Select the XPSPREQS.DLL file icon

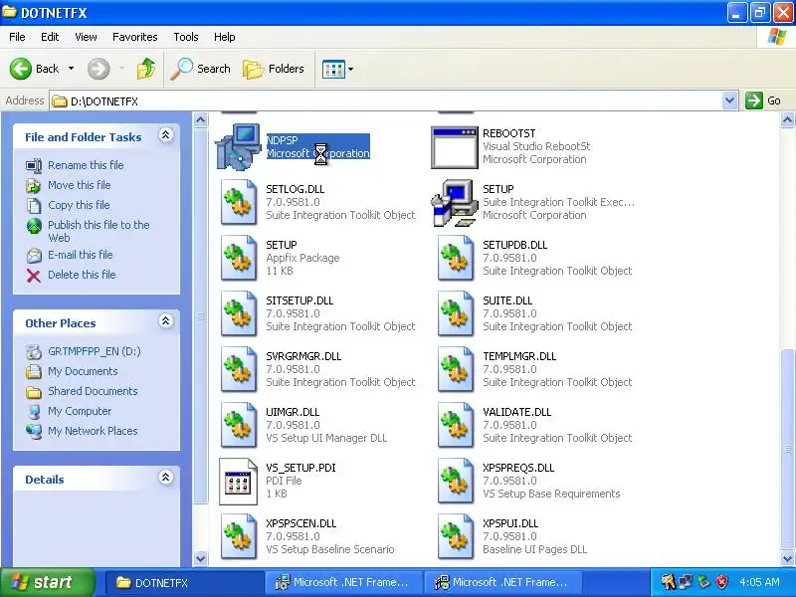coord(456,482)
